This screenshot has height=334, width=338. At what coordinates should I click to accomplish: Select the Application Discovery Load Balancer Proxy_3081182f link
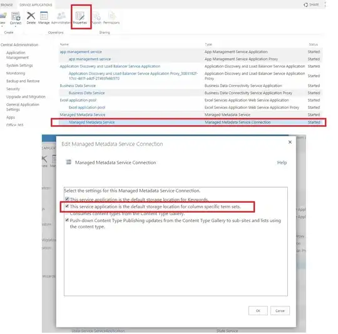(133, 76)
